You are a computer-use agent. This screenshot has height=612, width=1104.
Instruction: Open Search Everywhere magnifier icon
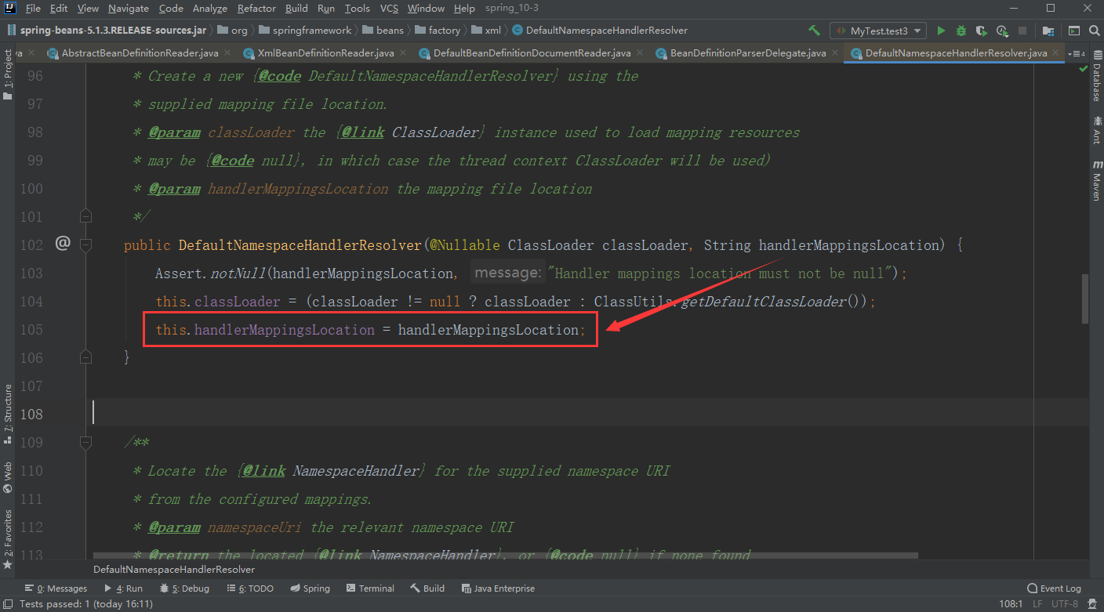coord(1095,31)
